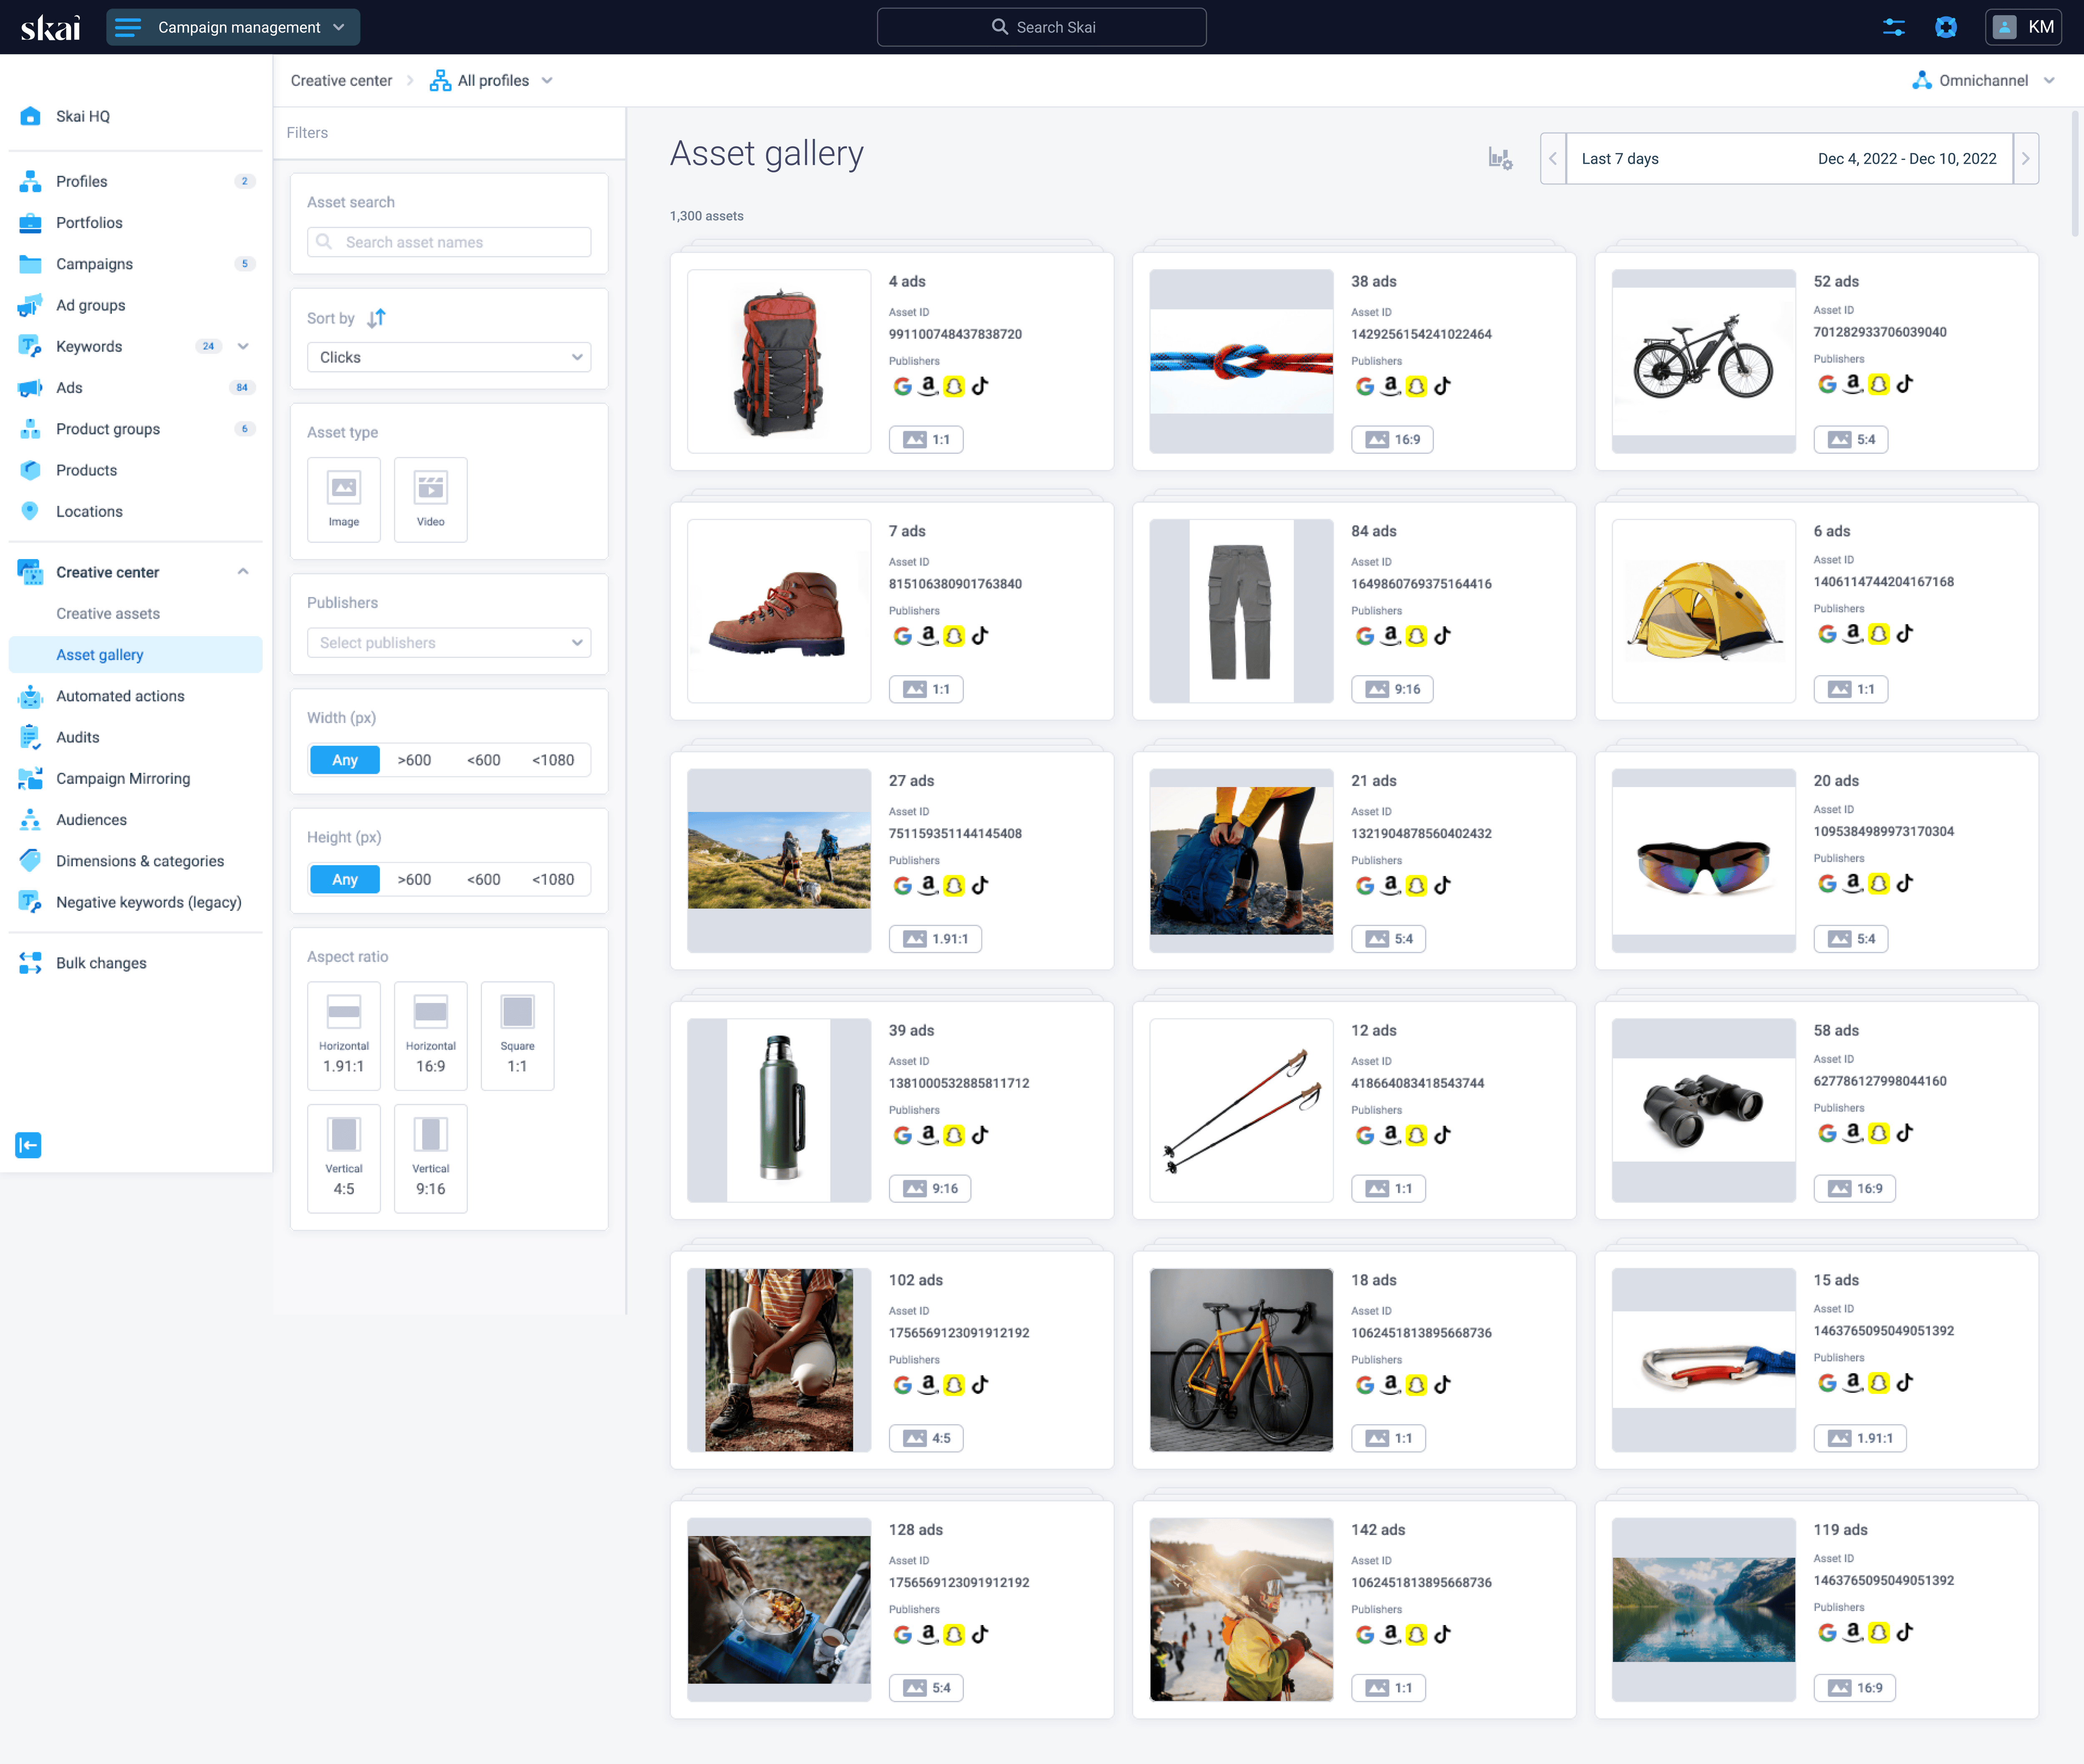Screen dimensions: 2084x1764
Task: Open chart settings icon beside date range
Action: click(x=1500, y=159)
